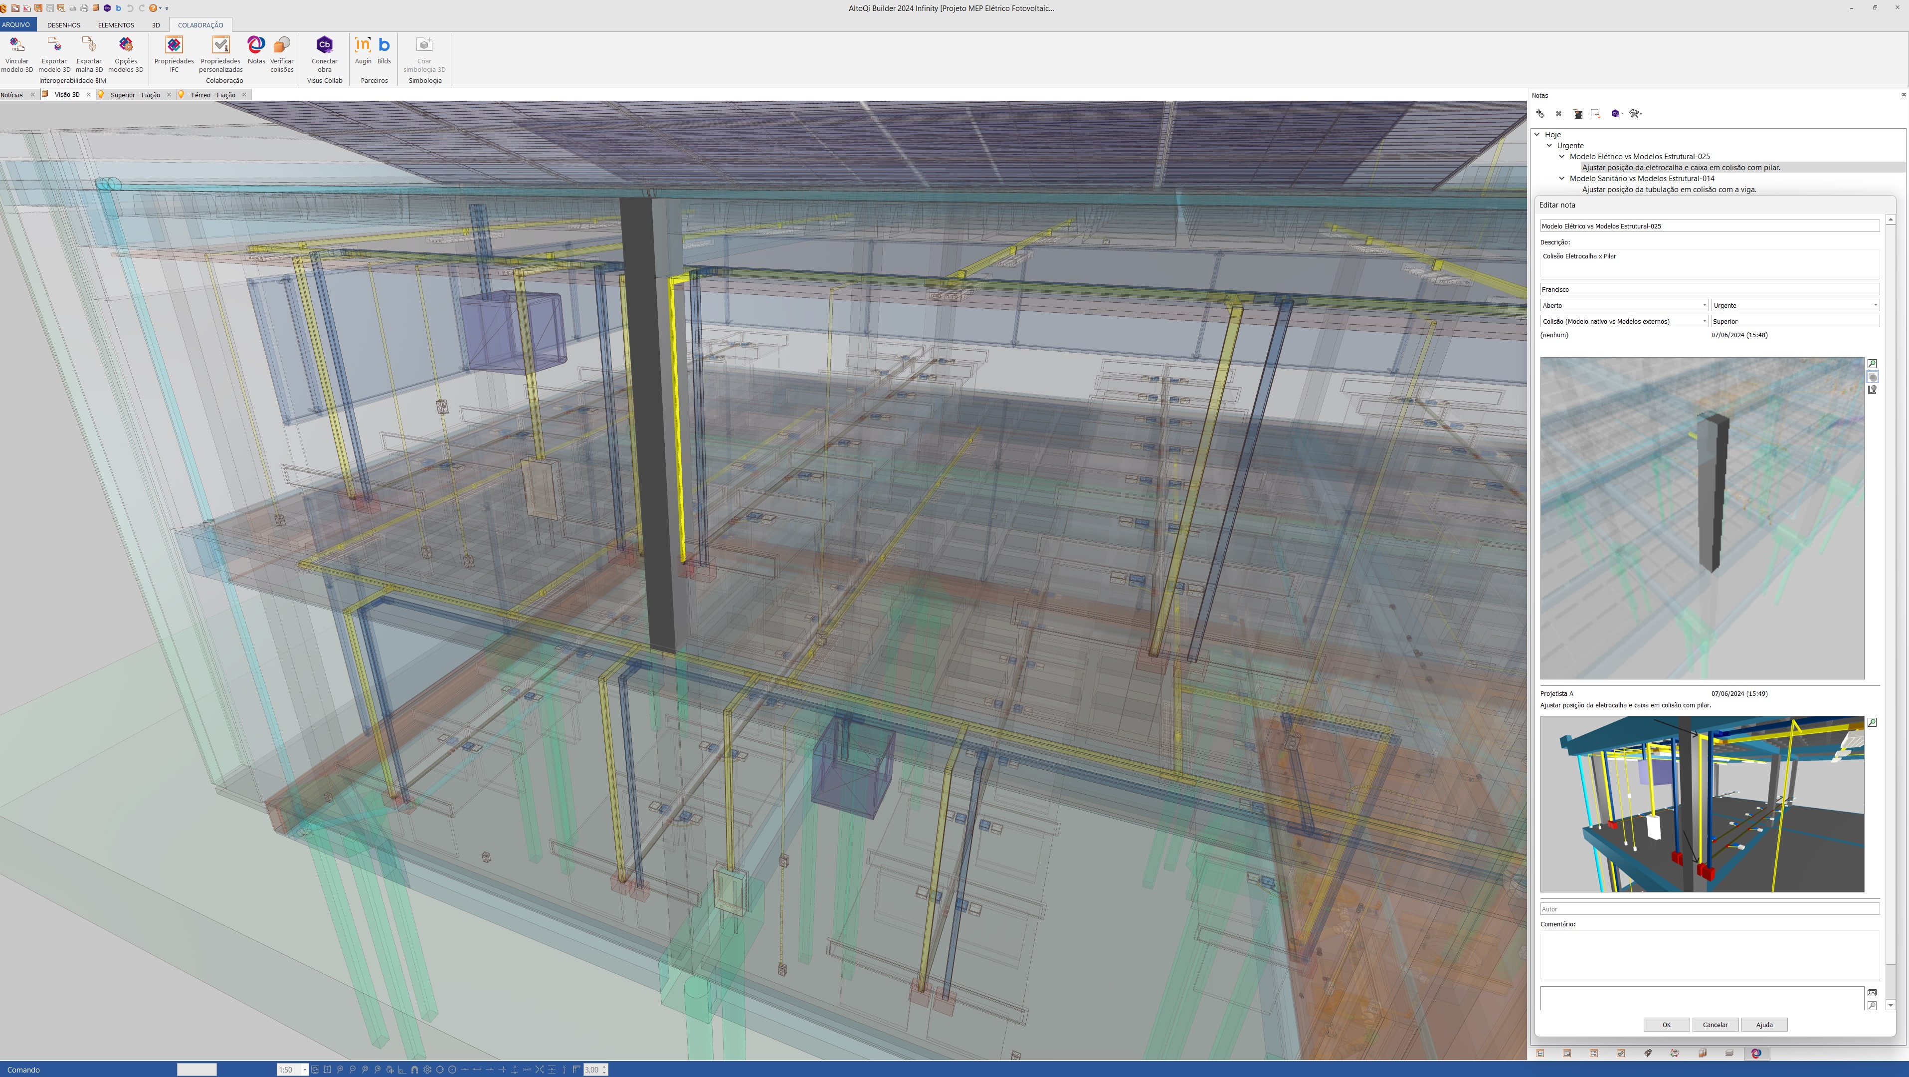Open the Aberto status dropdown
Image resolution: width=1909 pixels, height=1077 pixels.
pyautogui.click(x=1624, y=305)
